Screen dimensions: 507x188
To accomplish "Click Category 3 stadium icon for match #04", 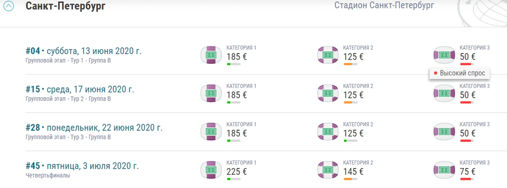I will tap(444, 55).
